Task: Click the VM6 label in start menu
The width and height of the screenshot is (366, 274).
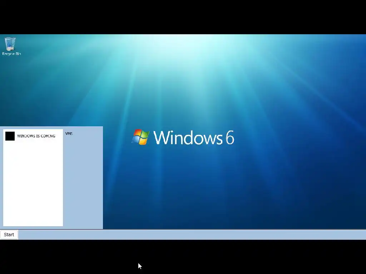Action: point(69,133)
